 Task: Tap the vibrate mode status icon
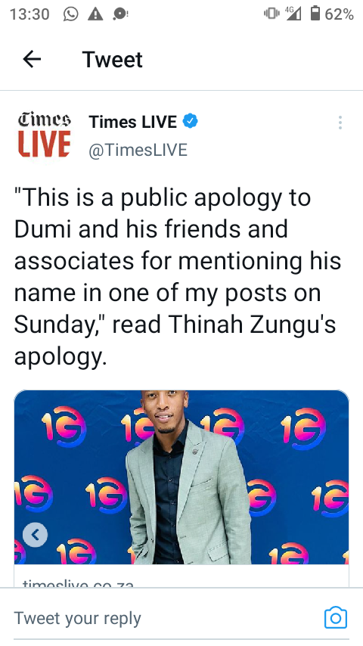coord(271,14)
